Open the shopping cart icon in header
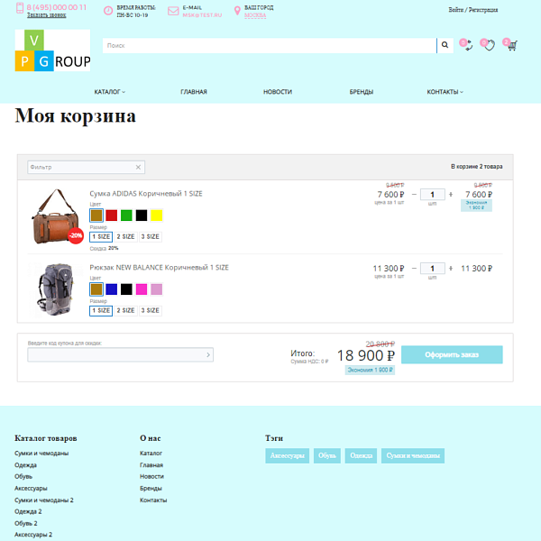Image resolution: width=541 pixels, height=541 pixels. click(x=511, y=45)
